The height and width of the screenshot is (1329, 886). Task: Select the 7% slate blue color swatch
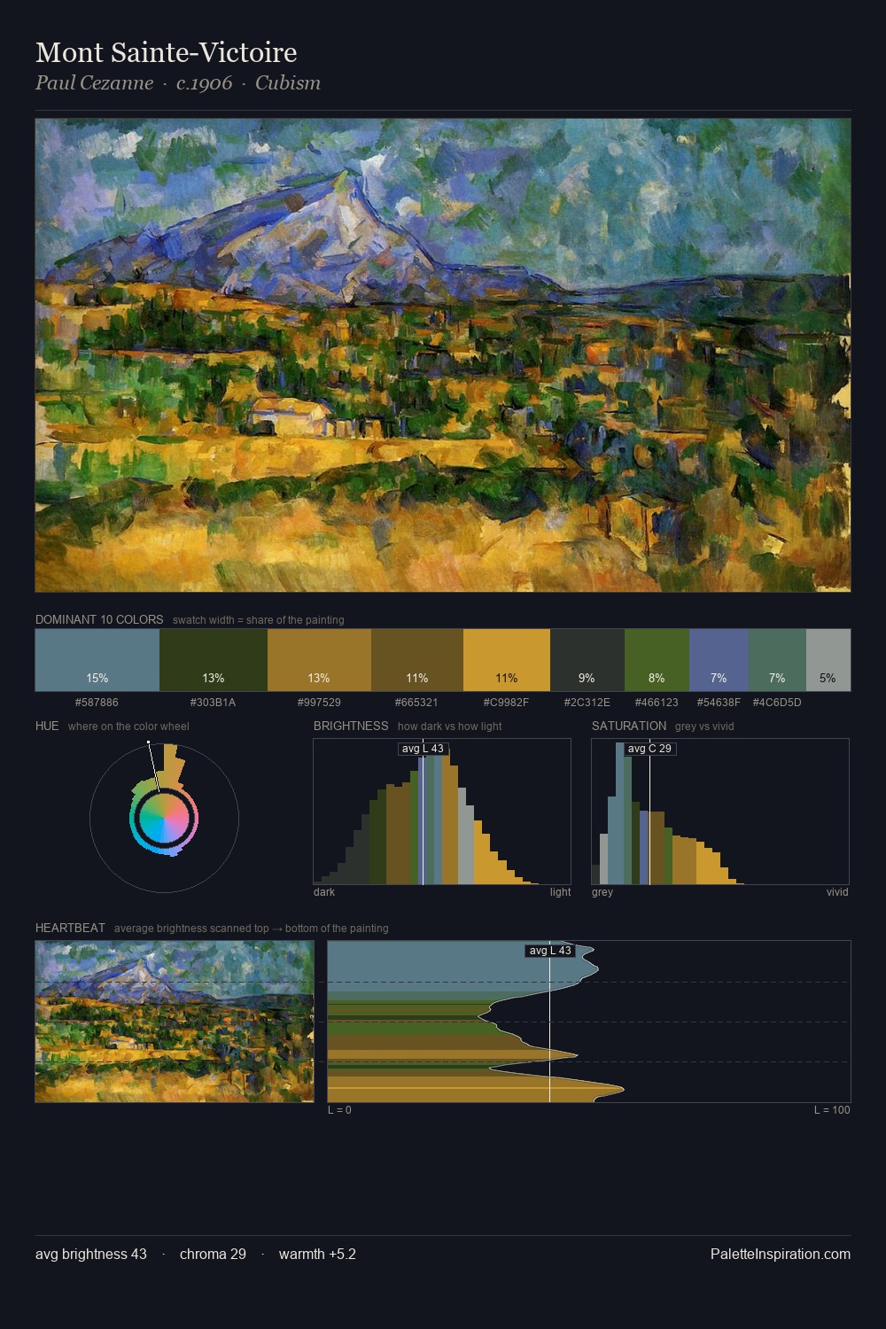tap(719, 660)
